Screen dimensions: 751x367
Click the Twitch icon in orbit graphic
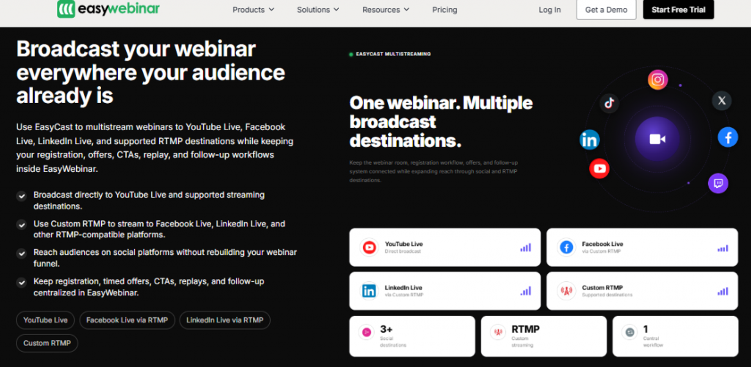point(718,183)
